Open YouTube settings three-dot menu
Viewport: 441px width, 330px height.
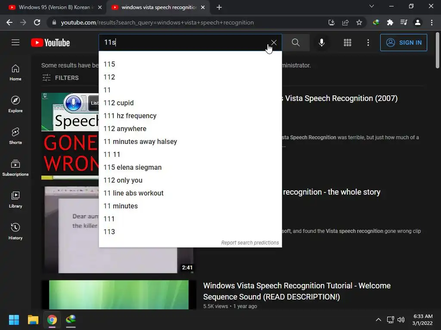click(368, 43)
